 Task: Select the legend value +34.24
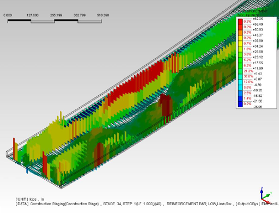258,46
